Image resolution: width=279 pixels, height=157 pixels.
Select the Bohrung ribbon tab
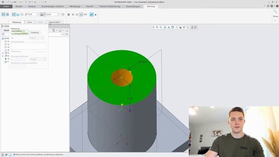151,7
